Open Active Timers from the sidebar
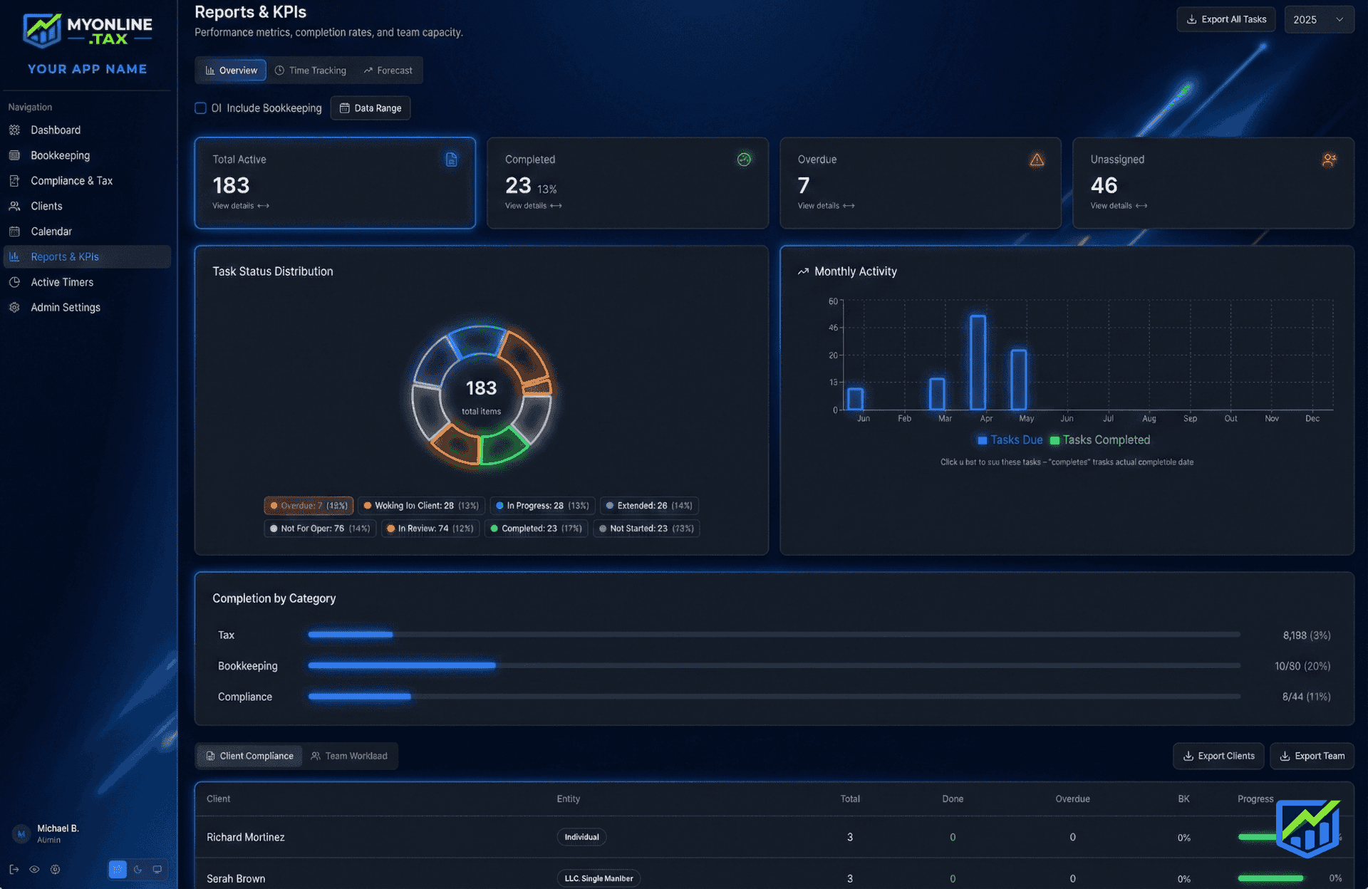Screen dimensions: 1368x889 coord(62,282)
